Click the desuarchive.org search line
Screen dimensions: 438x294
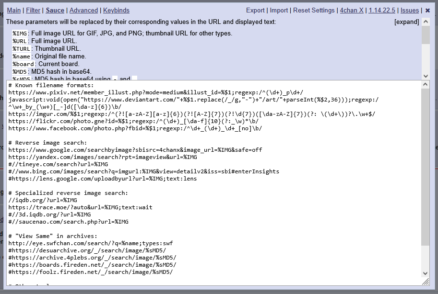click(x=87, y=250)
